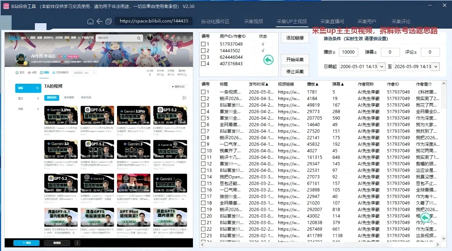Open the start date dropdown 2006-05-01
This screenshot has width=452, height=251.
tap(382, 67)
